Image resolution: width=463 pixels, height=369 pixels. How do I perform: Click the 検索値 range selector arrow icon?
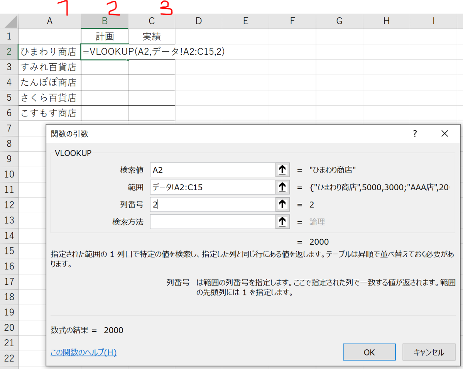click(282, 170)
